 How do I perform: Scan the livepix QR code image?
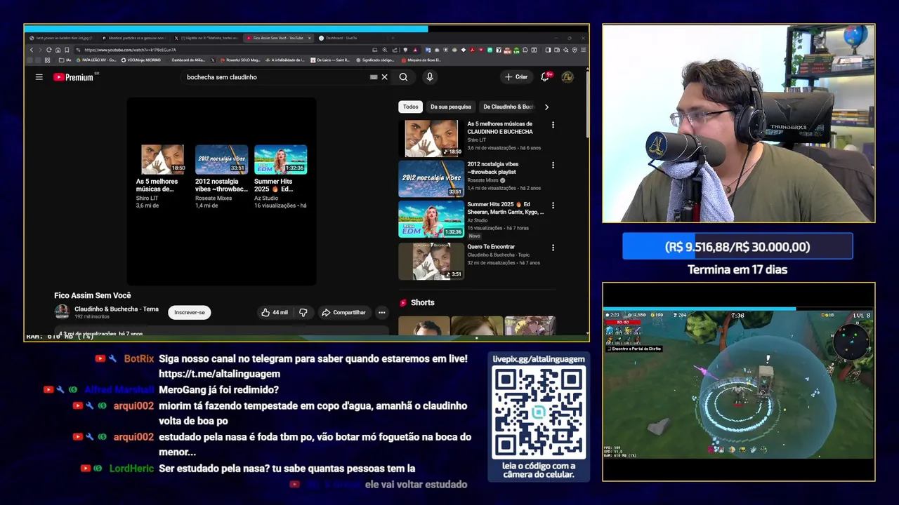(x=539, y=412)
